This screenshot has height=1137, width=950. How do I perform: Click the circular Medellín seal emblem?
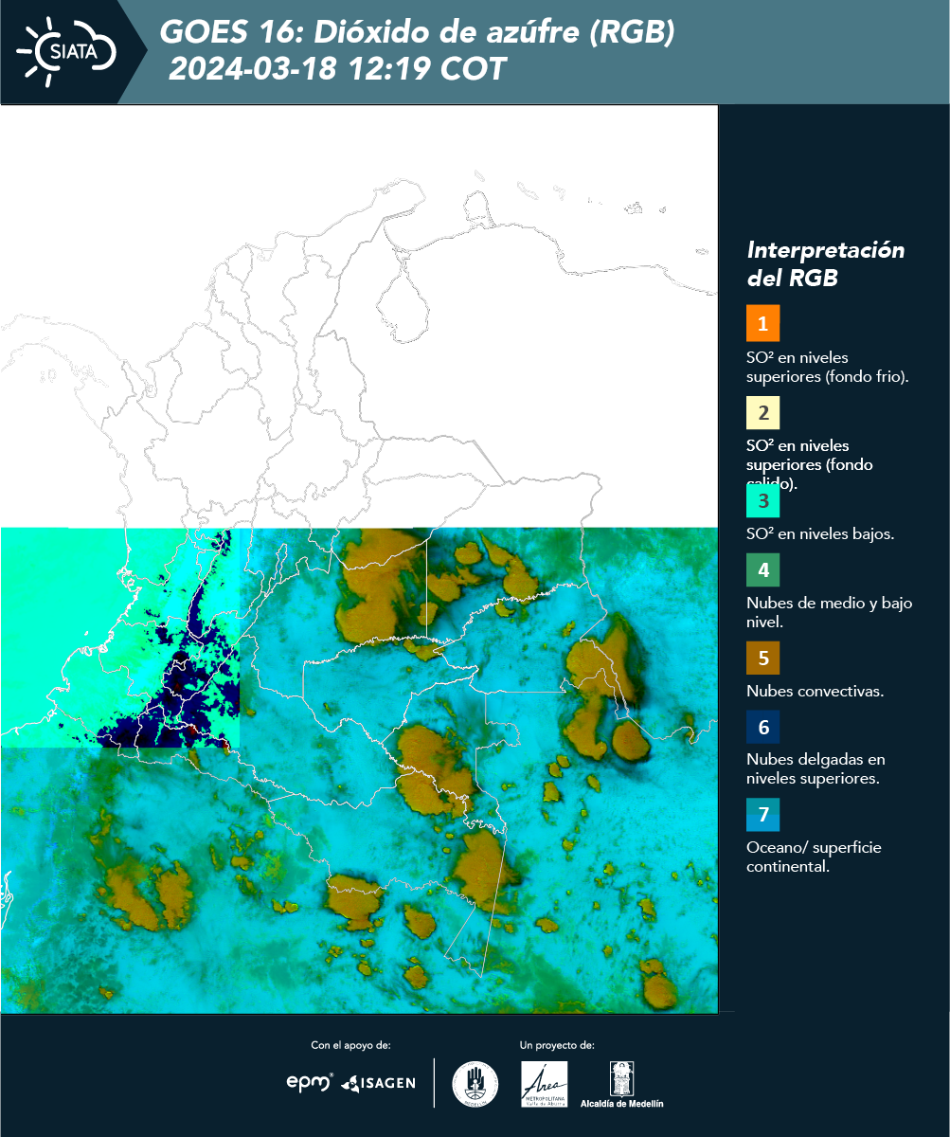[x=475, y=1084]
